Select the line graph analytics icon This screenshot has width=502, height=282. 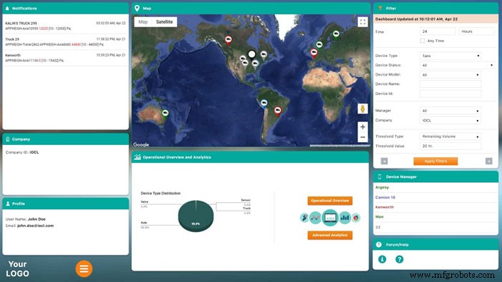click(x=315, y=218)
